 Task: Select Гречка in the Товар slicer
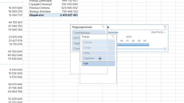(x=98, y=42)
